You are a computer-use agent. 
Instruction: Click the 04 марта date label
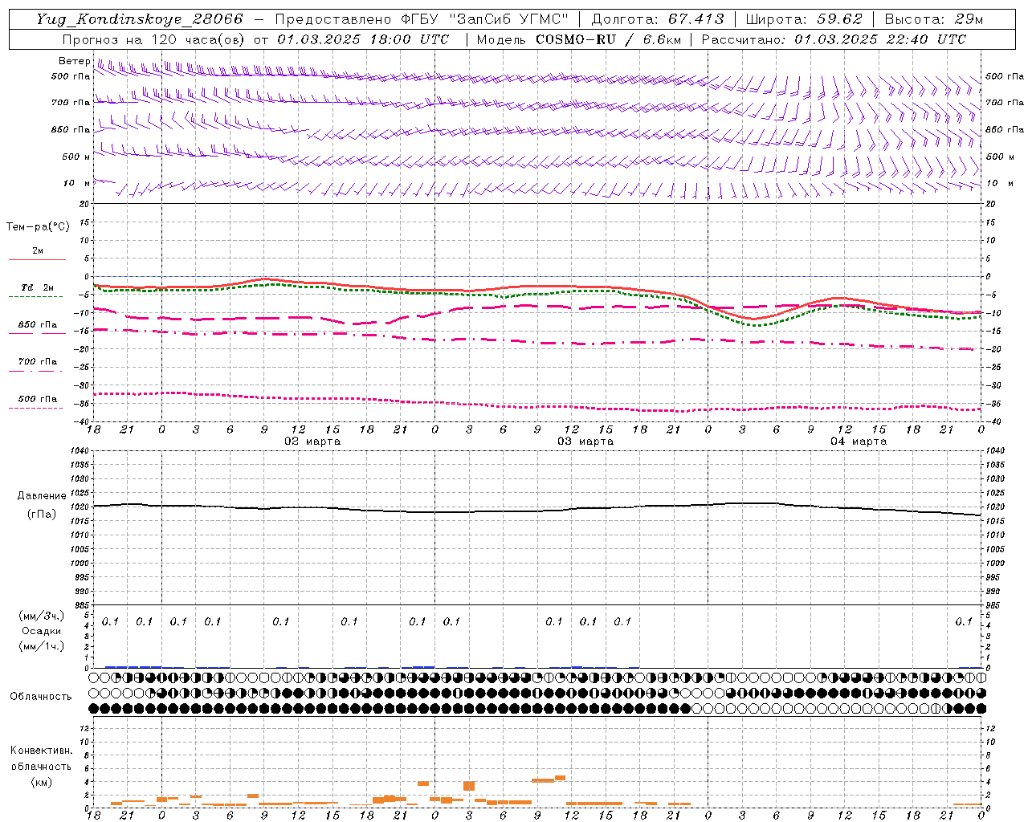click(859, 442)
